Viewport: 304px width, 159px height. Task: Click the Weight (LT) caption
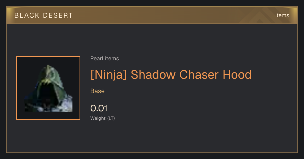point(103,118)
